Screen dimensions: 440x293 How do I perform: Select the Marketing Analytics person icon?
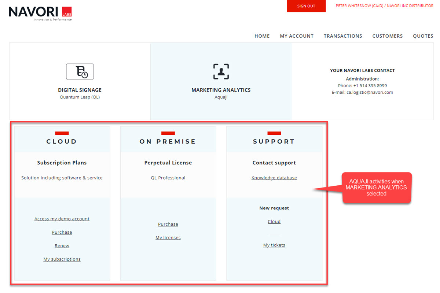pyautogui.click(x=221, y=71)
